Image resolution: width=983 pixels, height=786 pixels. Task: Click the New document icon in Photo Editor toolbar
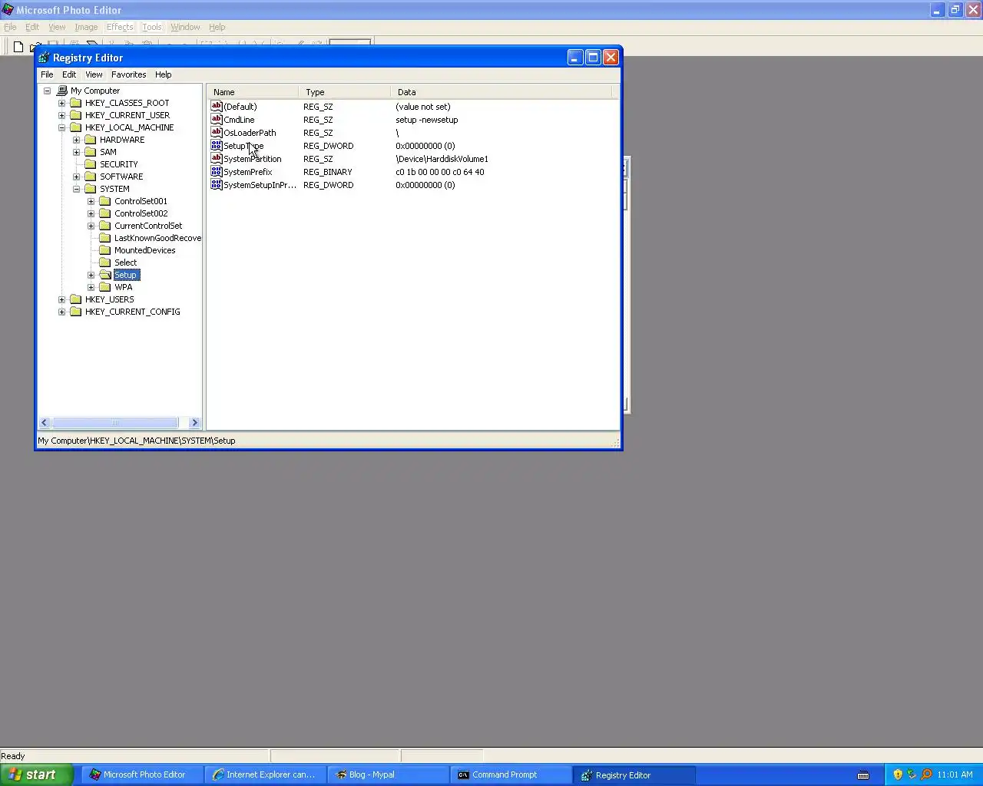pyautogui.click(x=18, y=47)
